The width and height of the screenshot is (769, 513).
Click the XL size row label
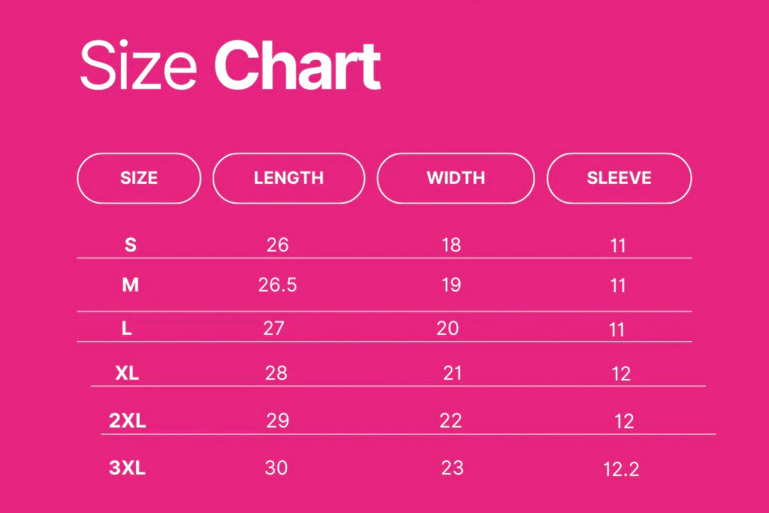(x=127, y=373)
